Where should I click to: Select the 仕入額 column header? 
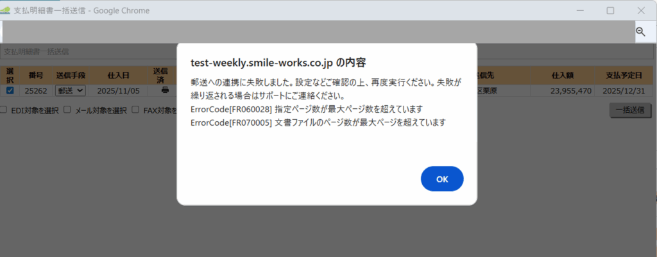tap(563, 76)
